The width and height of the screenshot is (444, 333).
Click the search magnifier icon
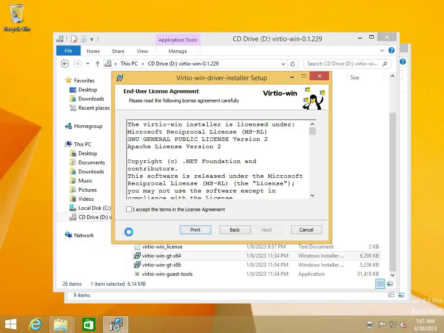385,64
